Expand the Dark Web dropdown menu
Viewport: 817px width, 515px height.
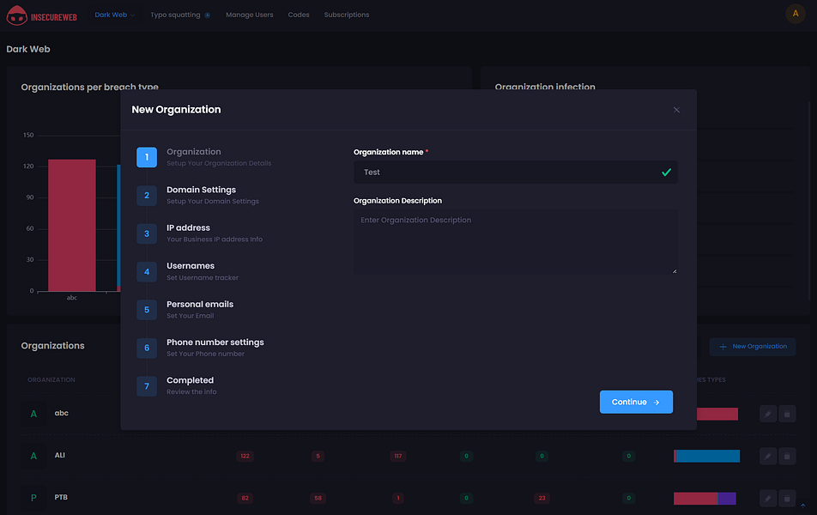coord(114,15)
